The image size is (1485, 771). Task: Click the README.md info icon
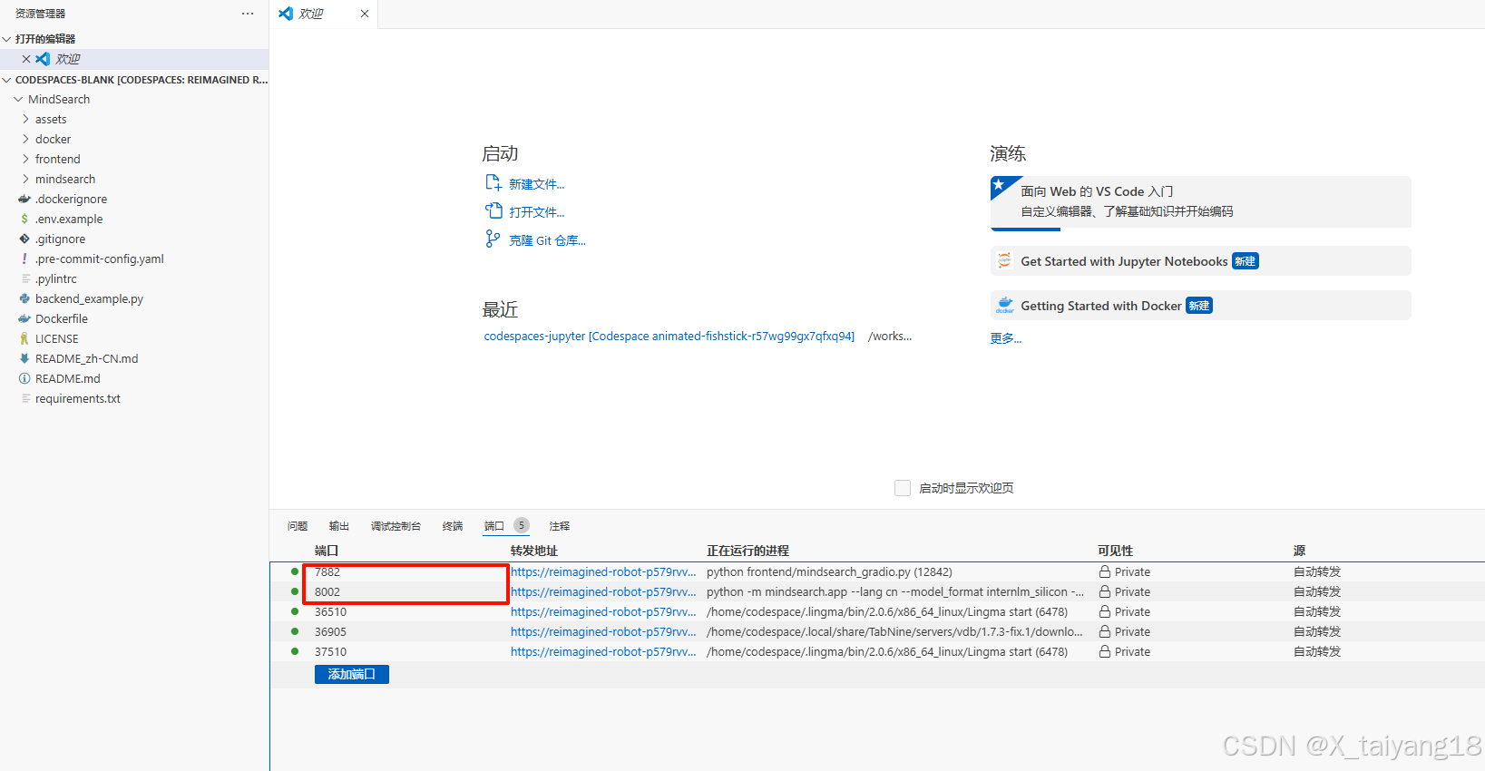(24, 379)
